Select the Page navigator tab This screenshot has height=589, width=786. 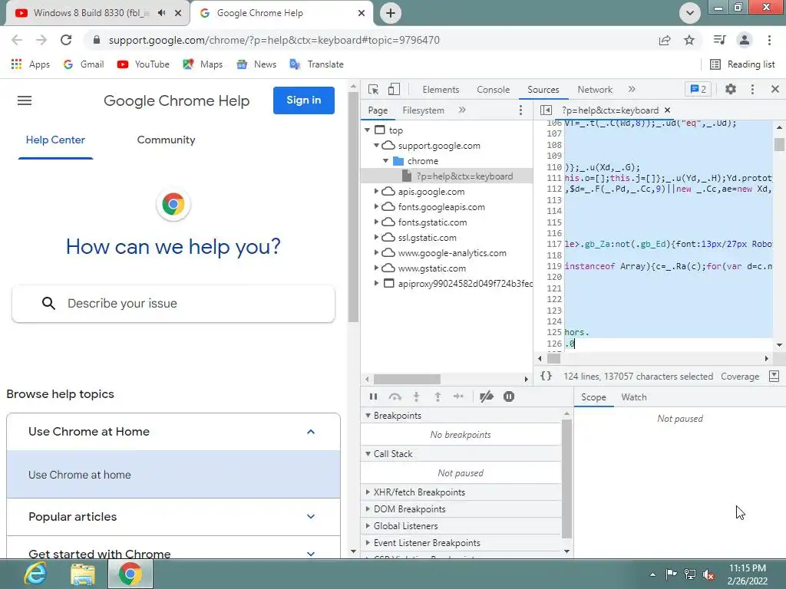pyautogui.click(x=378, y=110)
